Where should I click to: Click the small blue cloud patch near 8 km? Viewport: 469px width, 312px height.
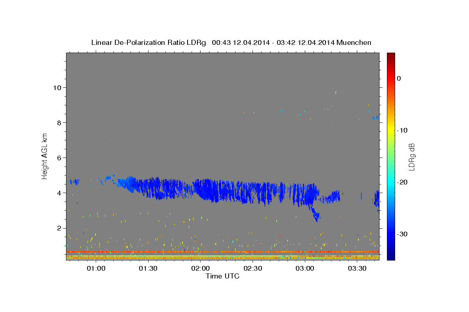point(375,117)
